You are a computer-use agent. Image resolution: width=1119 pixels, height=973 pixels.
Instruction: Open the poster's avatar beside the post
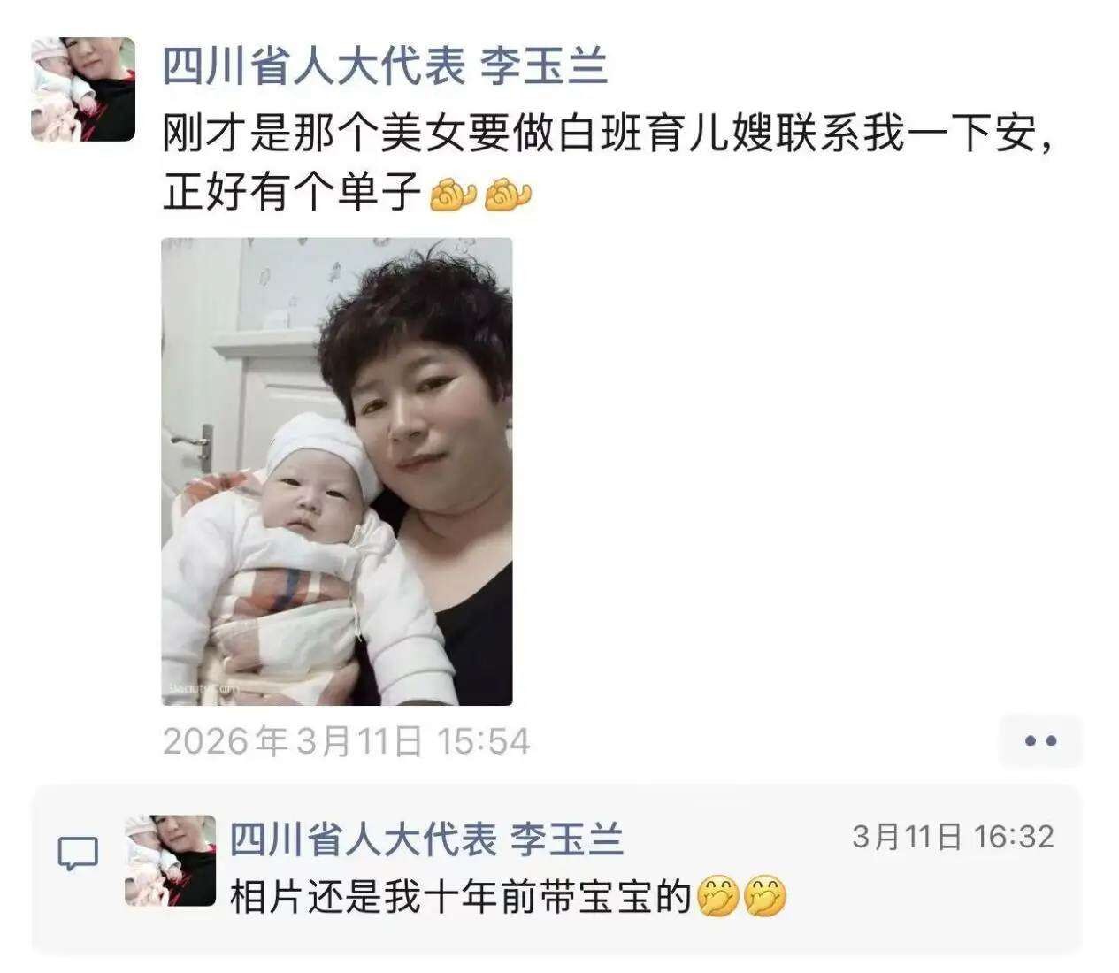coord(83,89)
